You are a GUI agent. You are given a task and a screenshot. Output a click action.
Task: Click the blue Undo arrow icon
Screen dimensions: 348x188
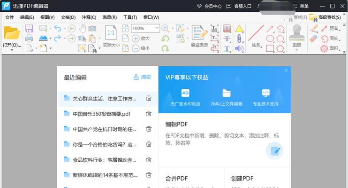coord(58,28)
